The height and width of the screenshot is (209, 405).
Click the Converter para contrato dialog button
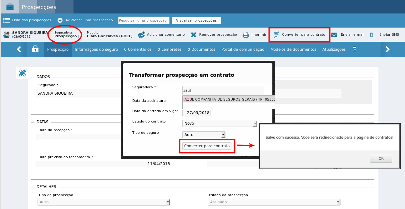[x=207, y=146]
